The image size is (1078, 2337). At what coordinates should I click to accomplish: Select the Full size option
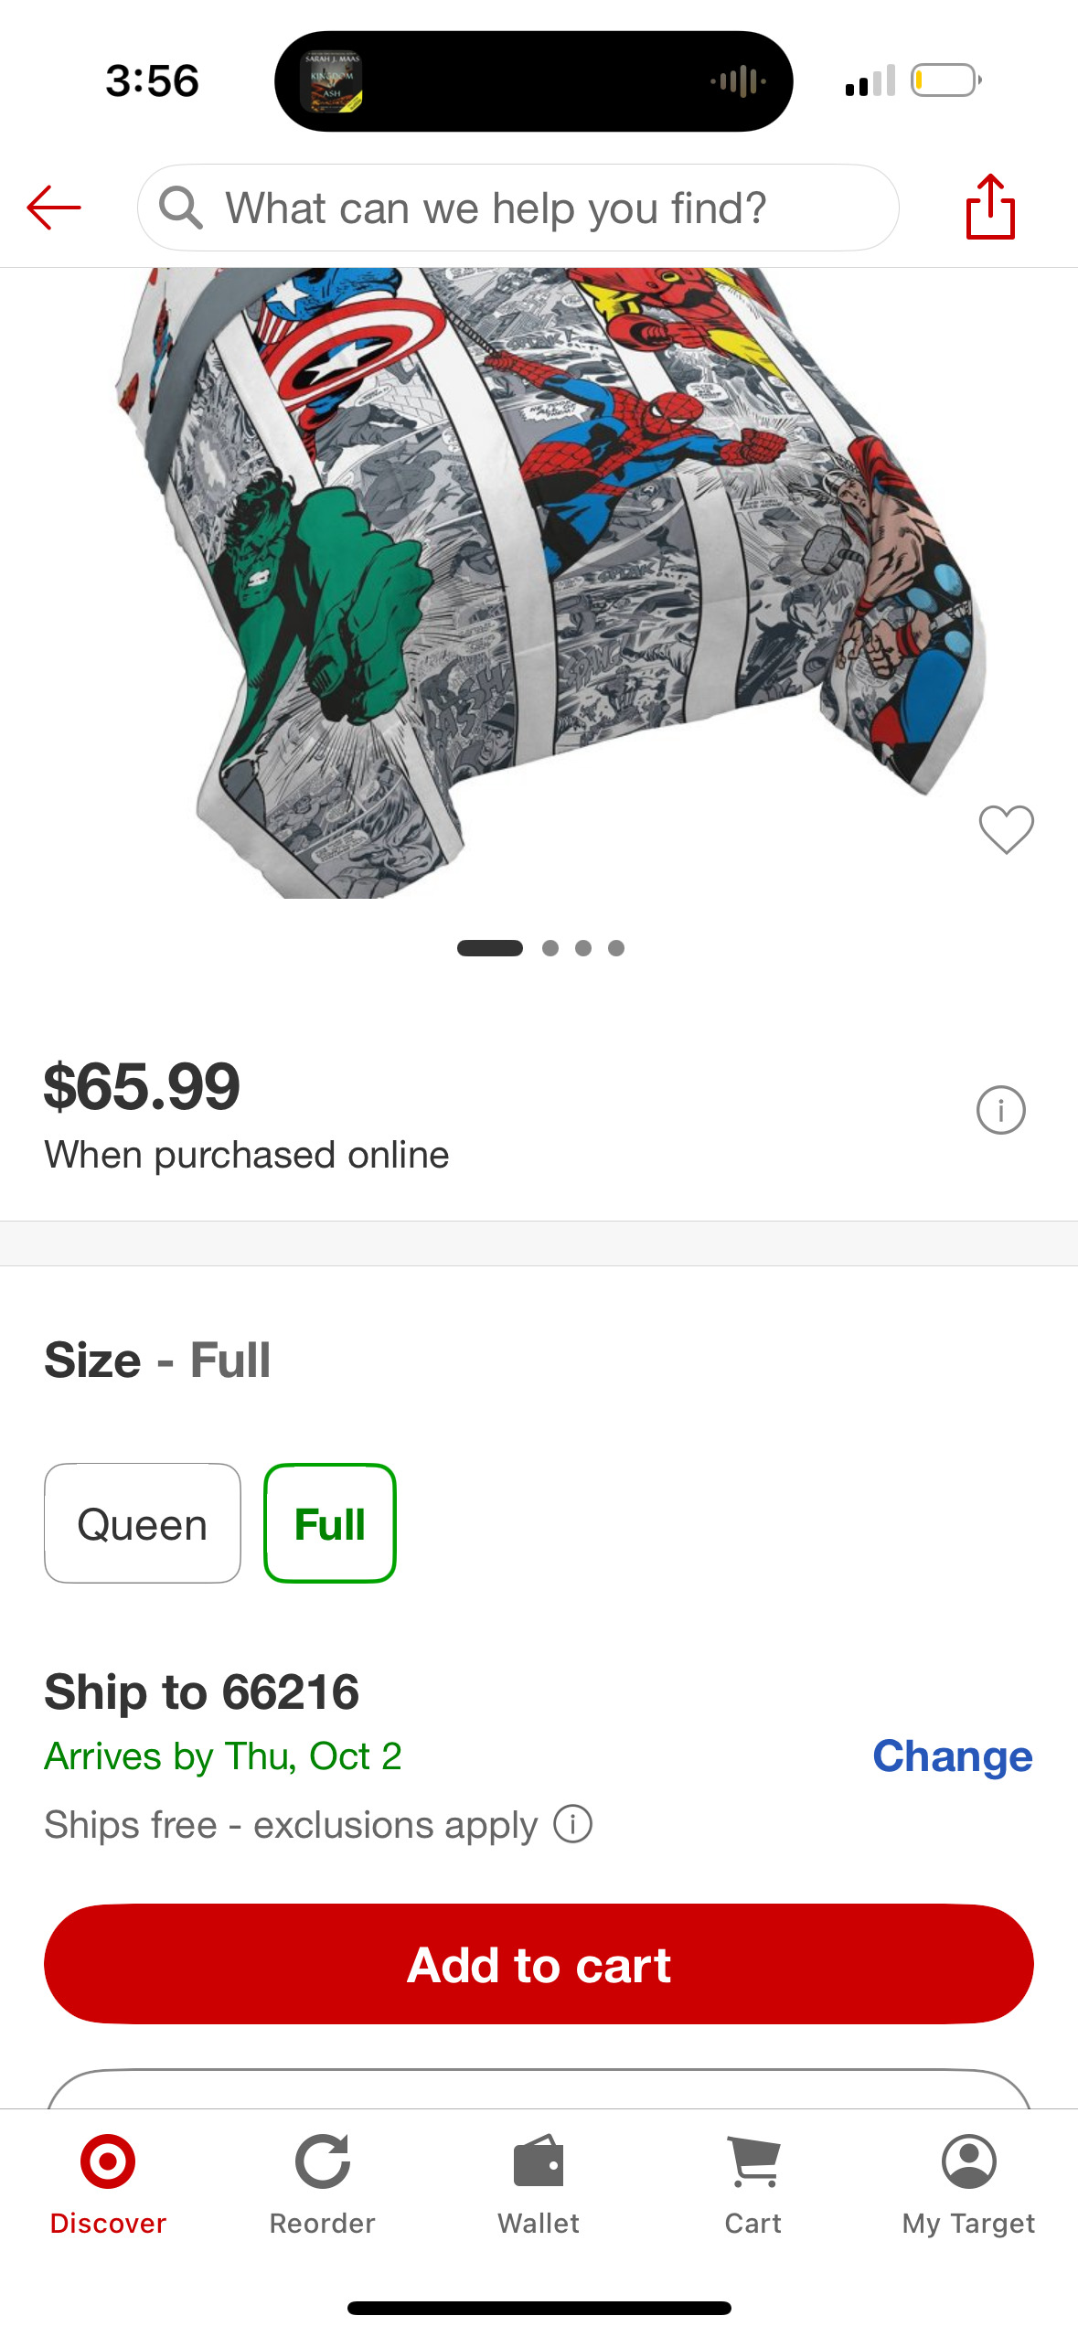[329, 1523]
